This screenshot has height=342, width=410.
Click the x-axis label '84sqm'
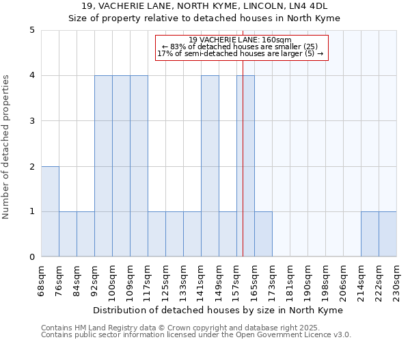click(77, 281)
